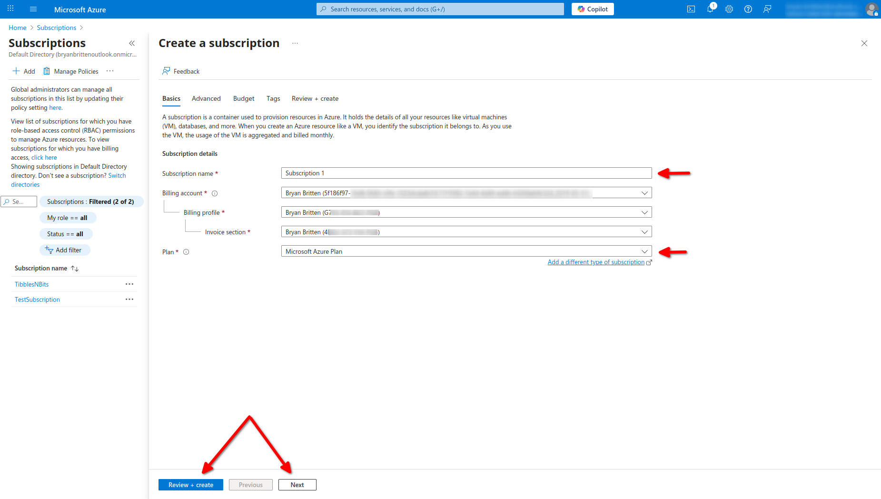Switch to the Basics tab
The height and width of the screenshot is (499, 881).
pos(171,99)
